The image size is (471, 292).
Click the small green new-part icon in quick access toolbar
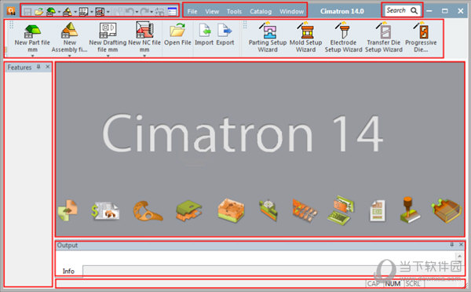pyautogui.click(x=51, y=12)
